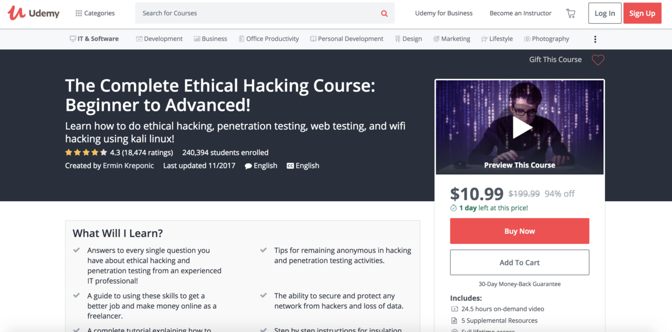Click the Udemy logo

pyautogui.click(x=34, y=13)
